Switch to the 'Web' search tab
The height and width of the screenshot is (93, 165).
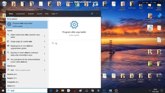pos(47,14)
